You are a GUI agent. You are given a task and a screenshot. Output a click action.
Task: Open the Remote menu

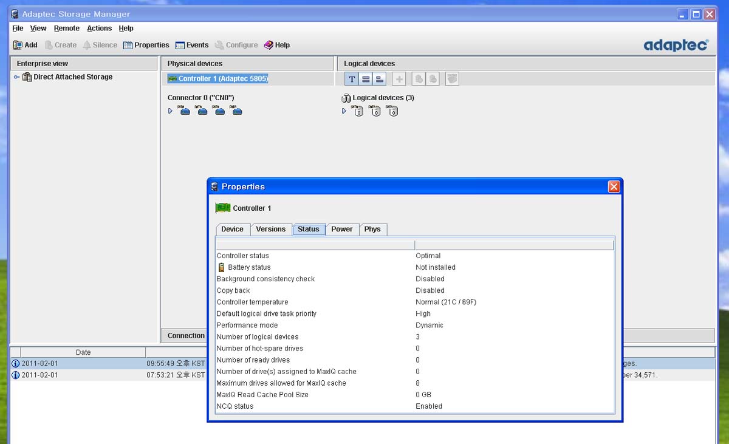click(67, 29)
